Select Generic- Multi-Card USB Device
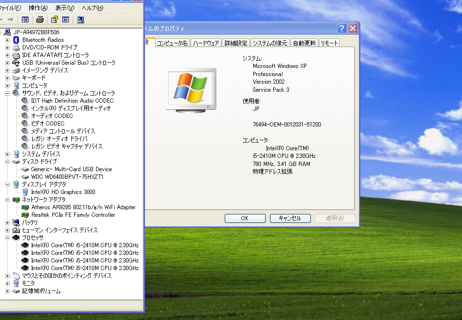Screen dimensions: 462x320 pyautogui.click(x=71, y=169)
